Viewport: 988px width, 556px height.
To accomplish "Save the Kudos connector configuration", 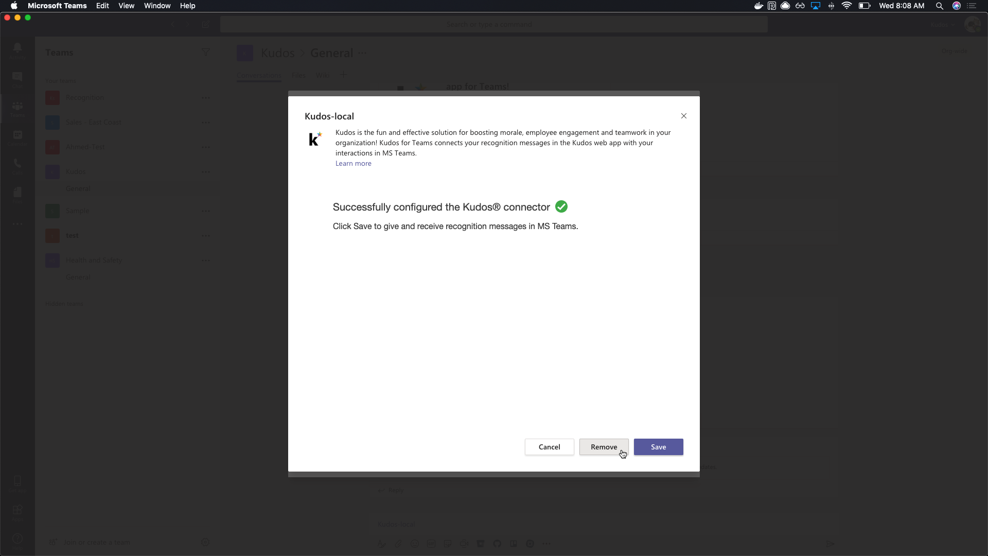I will [x=658, y=447].
